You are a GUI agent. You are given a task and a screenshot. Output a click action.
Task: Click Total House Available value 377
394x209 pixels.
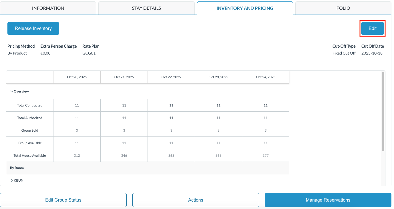click(266, 156)
